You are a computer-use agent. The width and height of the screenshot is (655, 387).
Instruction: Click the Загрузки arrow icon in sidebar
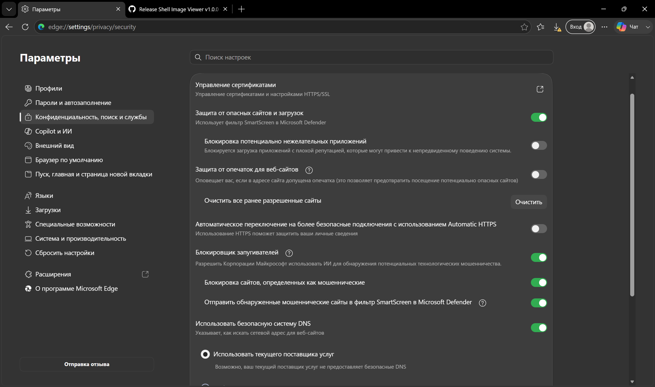coord(28,210)
